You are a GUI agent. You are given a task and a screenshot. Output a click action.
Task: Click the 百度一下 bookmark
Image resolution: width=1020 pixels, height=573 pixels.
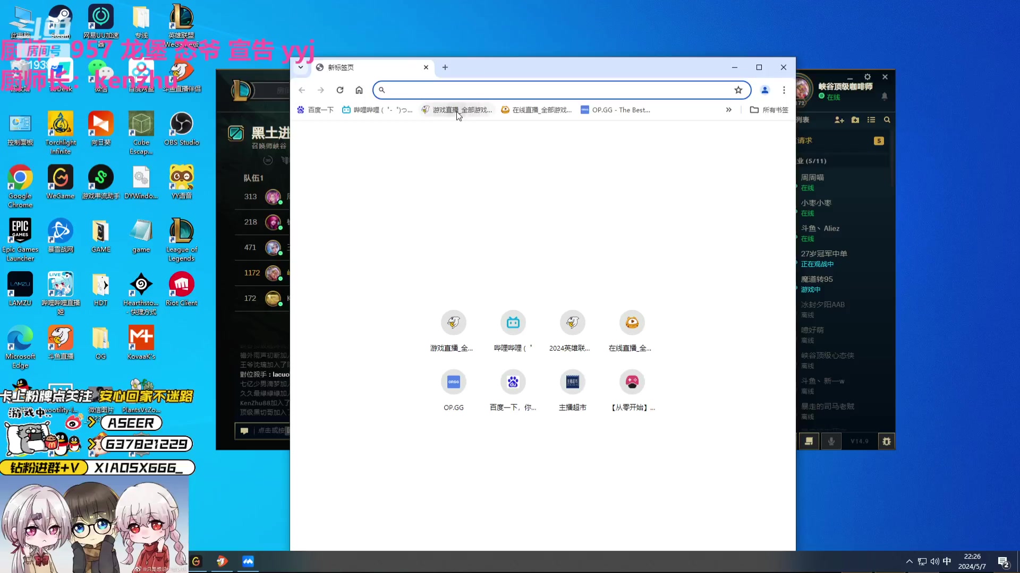click(x=316, y=110)
